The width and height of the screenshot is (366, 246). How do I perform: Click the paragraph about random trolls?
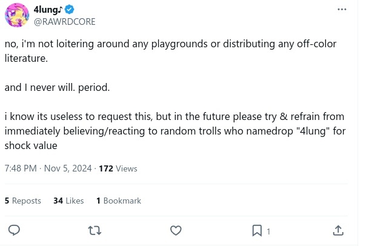[174, 131]
